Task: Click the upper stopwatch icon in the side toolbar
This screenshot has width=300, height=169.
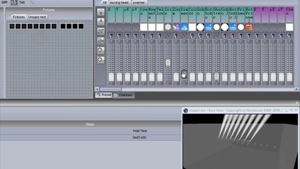Action: 101,50
